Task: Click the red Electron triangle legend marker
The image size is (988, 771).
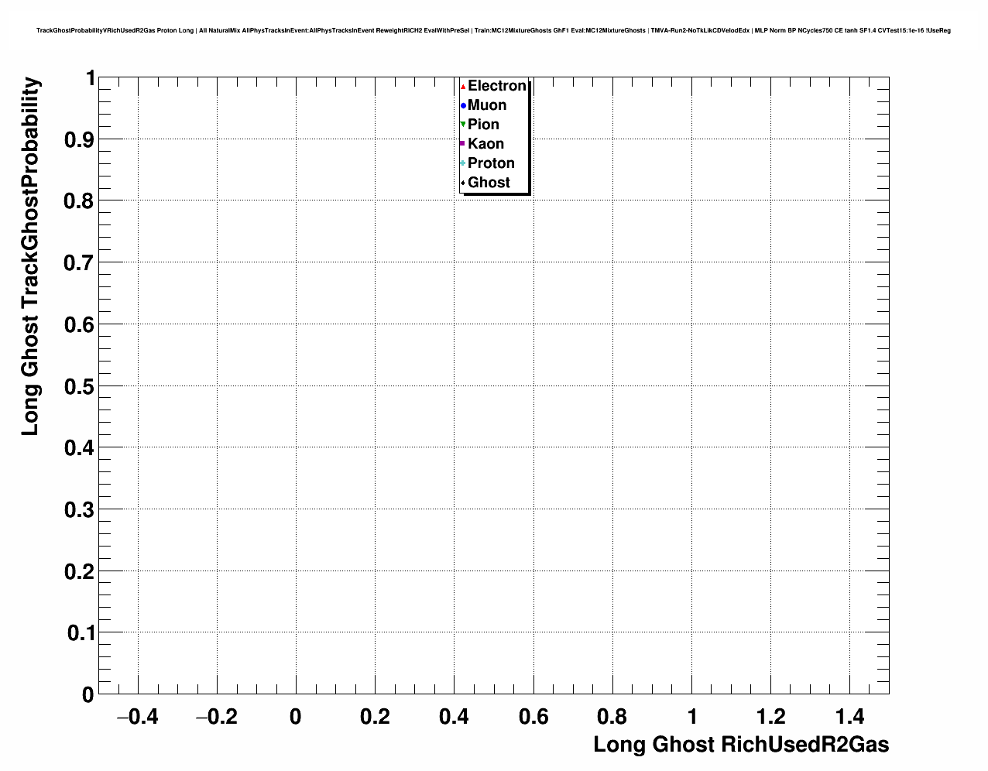Action: point(463,87)
